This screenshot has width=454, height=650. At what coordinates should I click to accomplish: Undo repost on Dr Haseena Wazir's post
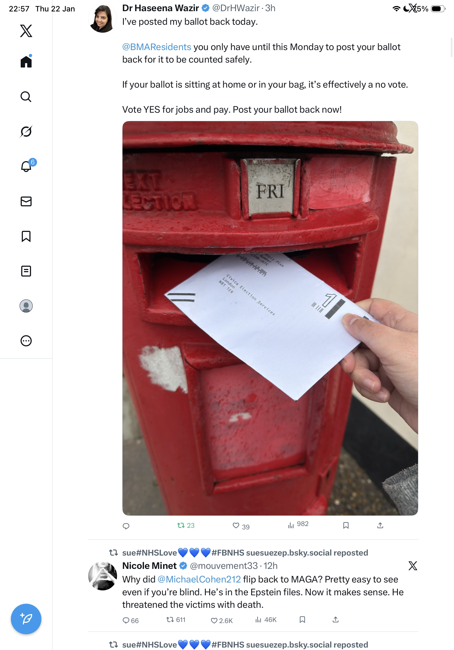186,525
